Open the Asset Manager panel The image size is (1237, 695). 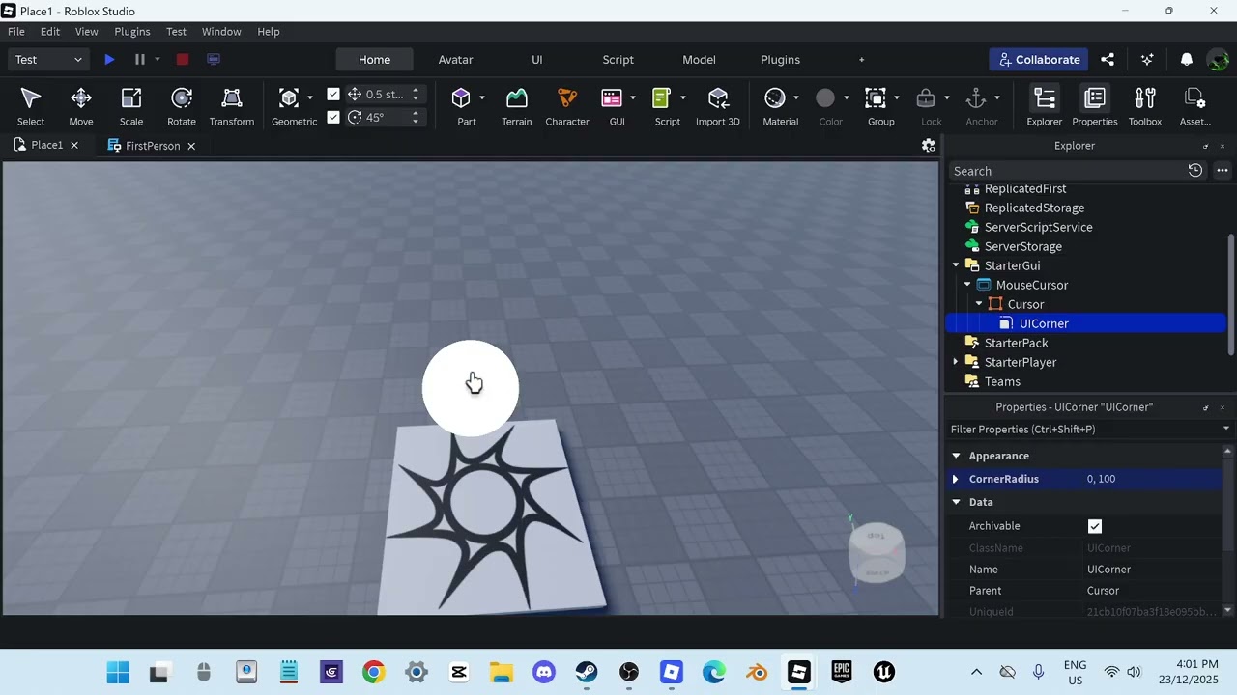(x=1195, y=106)
